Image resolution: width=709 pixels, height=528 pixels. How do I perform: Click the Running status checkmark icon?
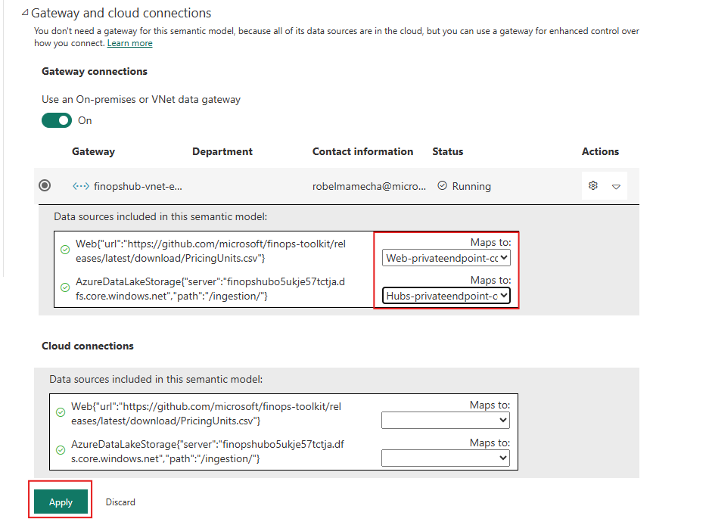442,186
